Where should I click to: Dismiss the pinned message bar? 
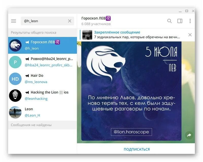click(190, 35)
